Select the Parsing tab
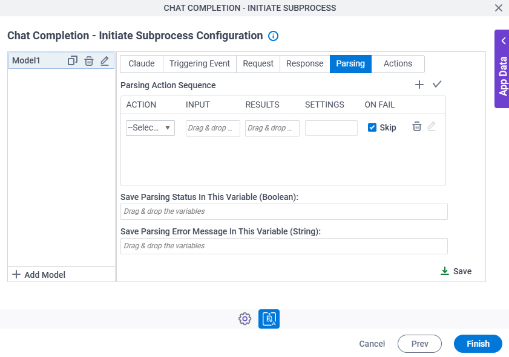Screen dimensions: 509x357 coord(350,64)
